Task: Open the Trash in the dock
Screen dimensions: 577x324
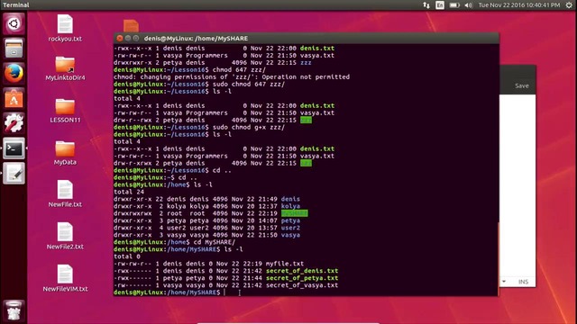Action: point(14,310)
